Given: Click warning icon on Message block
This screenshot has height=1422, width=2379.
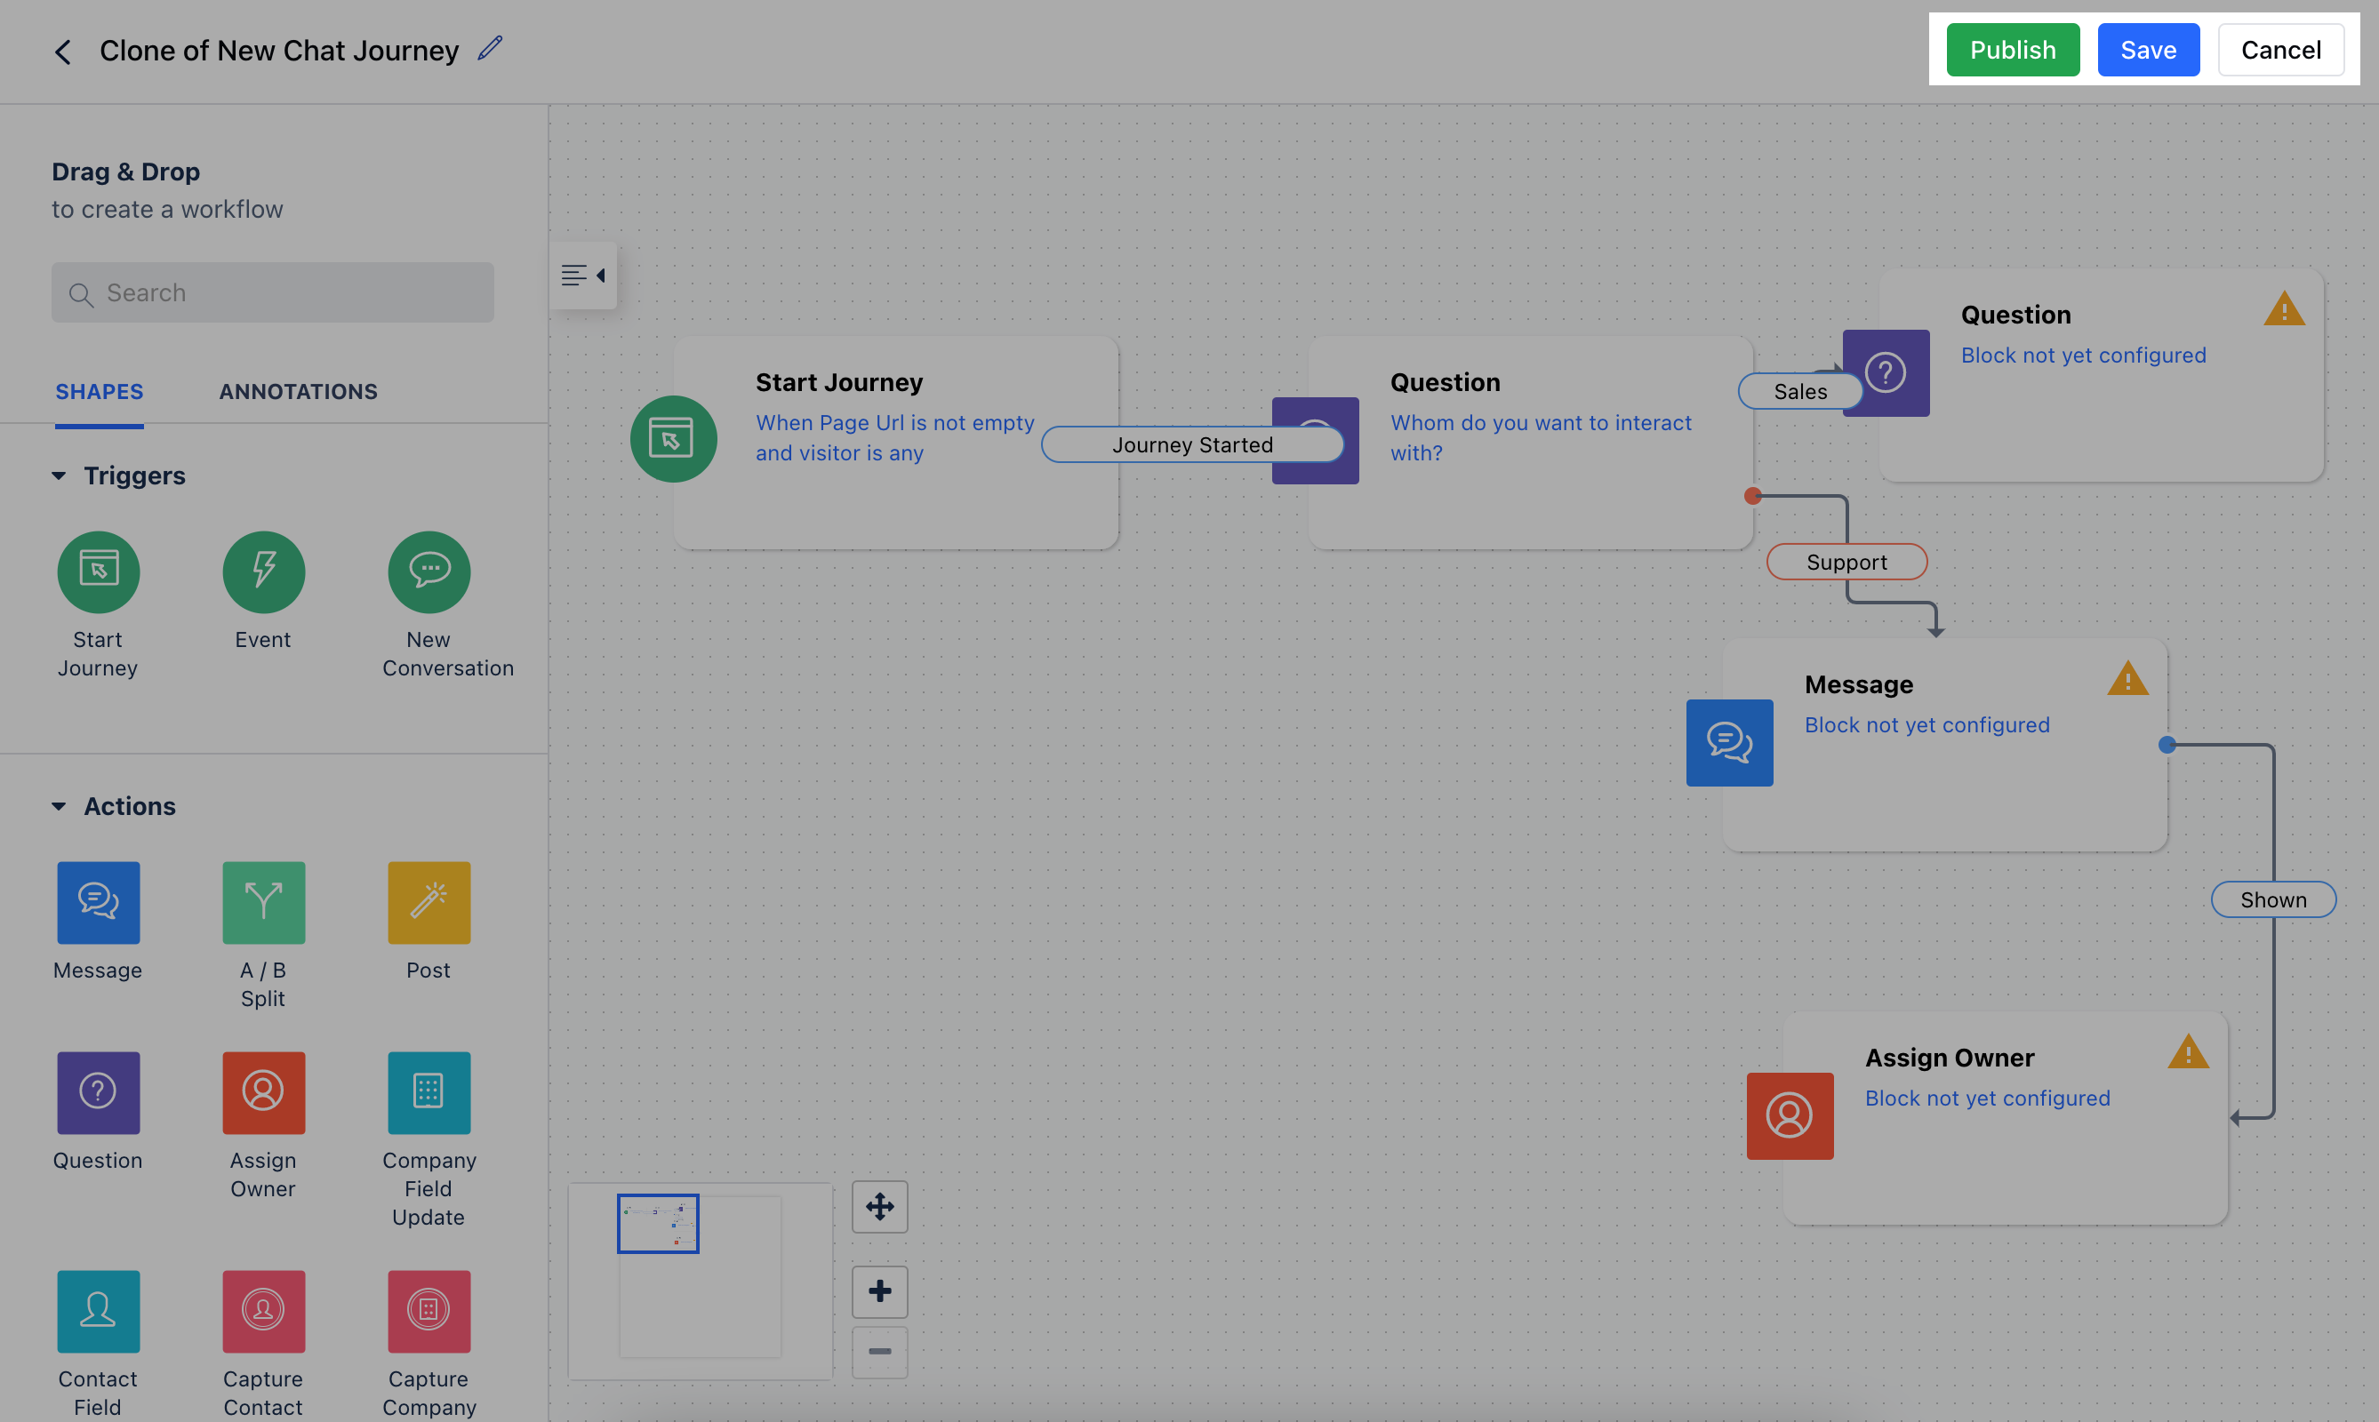Looking at the screenshot, I should coord(2127,678).
